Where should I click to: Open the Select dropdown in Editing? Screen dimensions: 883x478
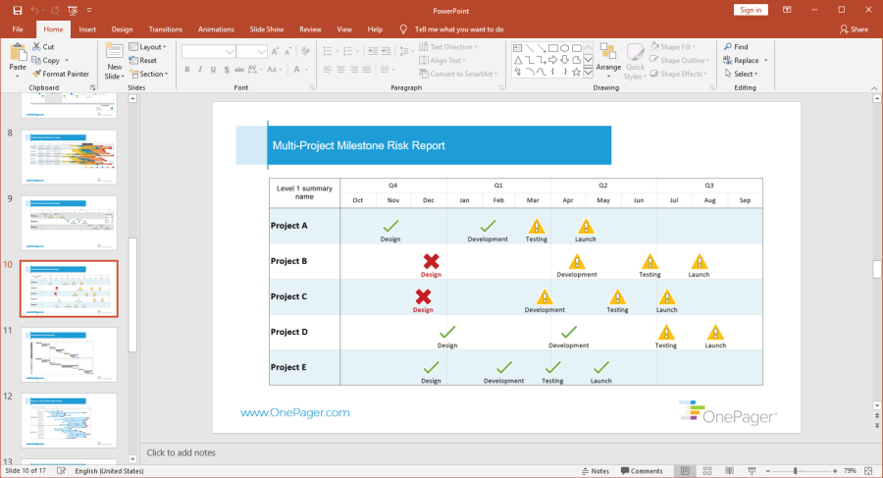pos(741,74)
